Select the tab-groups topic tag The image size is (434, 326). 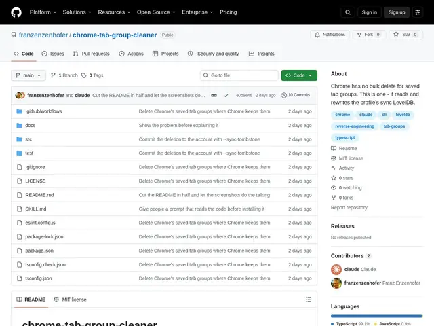pyautogui.click(x=394, y=126)
